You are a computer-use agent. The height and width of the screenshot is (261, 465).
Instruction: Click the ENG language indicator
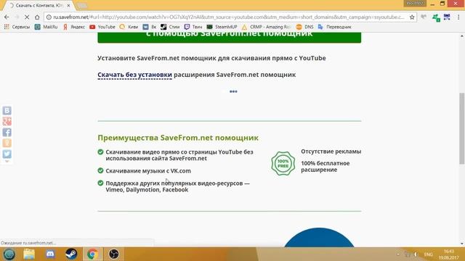click(428, 254)
